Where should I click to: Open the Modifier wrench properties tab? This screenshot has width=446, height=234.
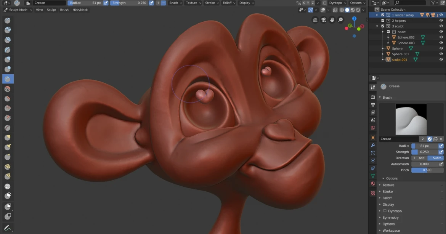[x=373, y=145]
